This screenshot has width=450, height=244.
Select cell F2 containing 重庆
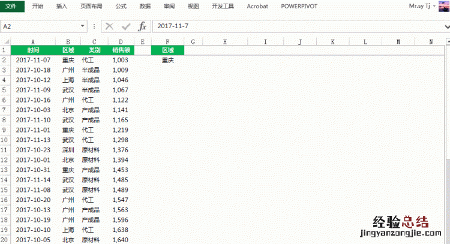(x=168, y=61)
